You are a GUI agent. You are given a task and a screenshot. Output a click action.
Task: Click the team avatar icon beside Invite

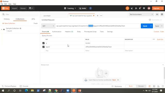click(90, 8)
